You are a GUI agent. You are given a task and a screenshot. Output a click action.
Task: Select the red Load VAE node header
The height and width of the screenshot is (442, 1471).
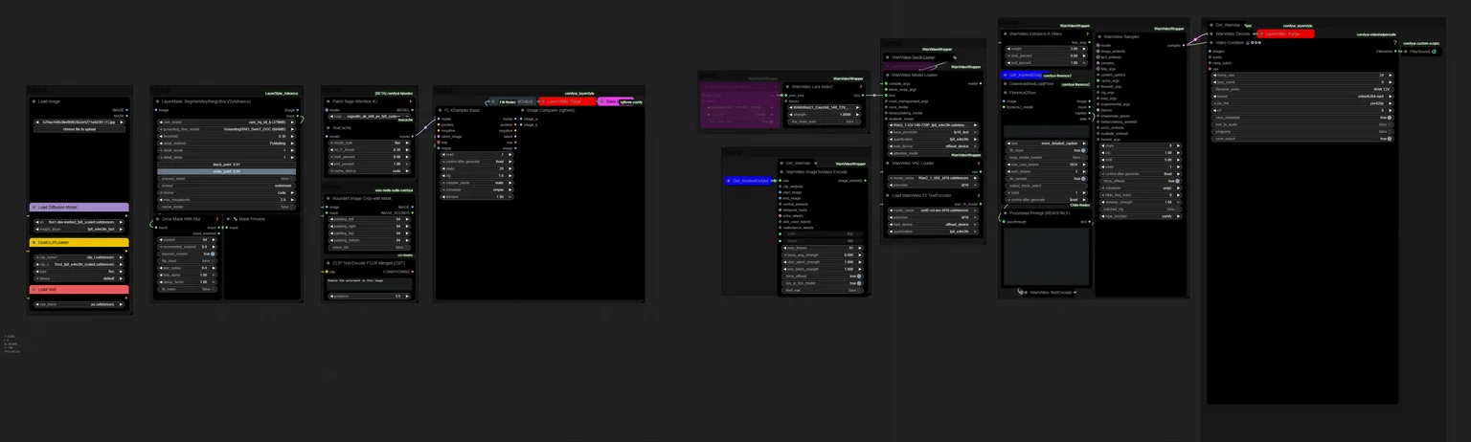[x=79, y=289]
